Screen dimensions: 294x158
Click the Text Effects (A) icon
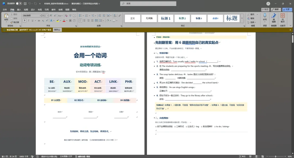51,20
